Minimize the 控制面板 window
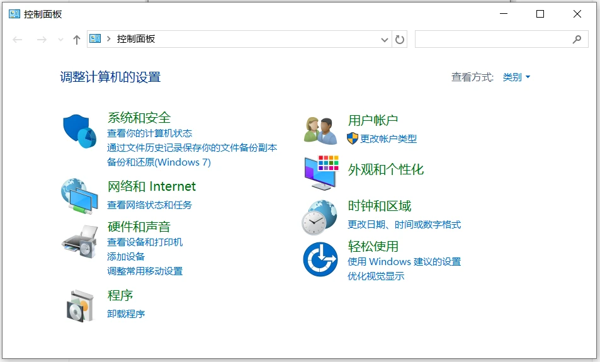Screen dimensions: 600x362 click(x=504, y=14)
